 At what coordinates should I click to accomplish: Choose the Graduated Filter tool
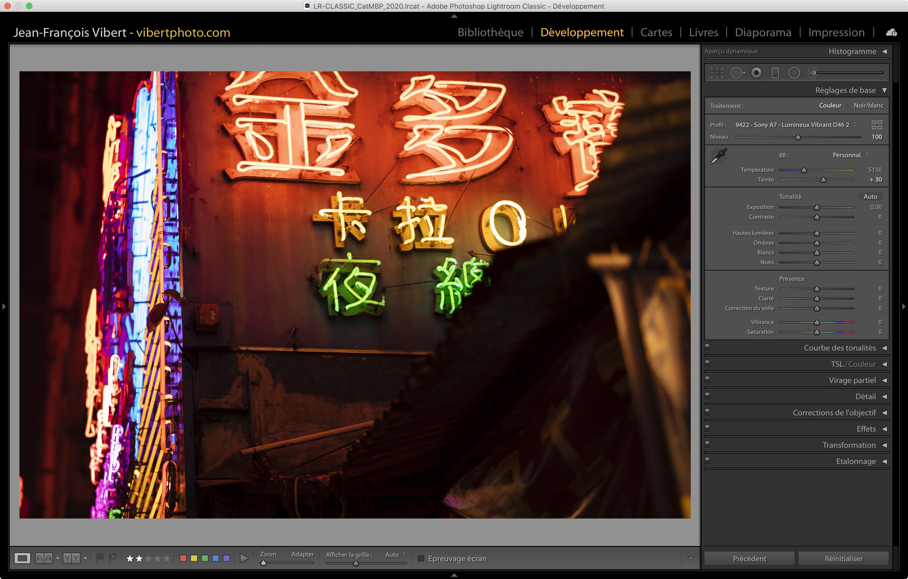[x=775, y=73]
